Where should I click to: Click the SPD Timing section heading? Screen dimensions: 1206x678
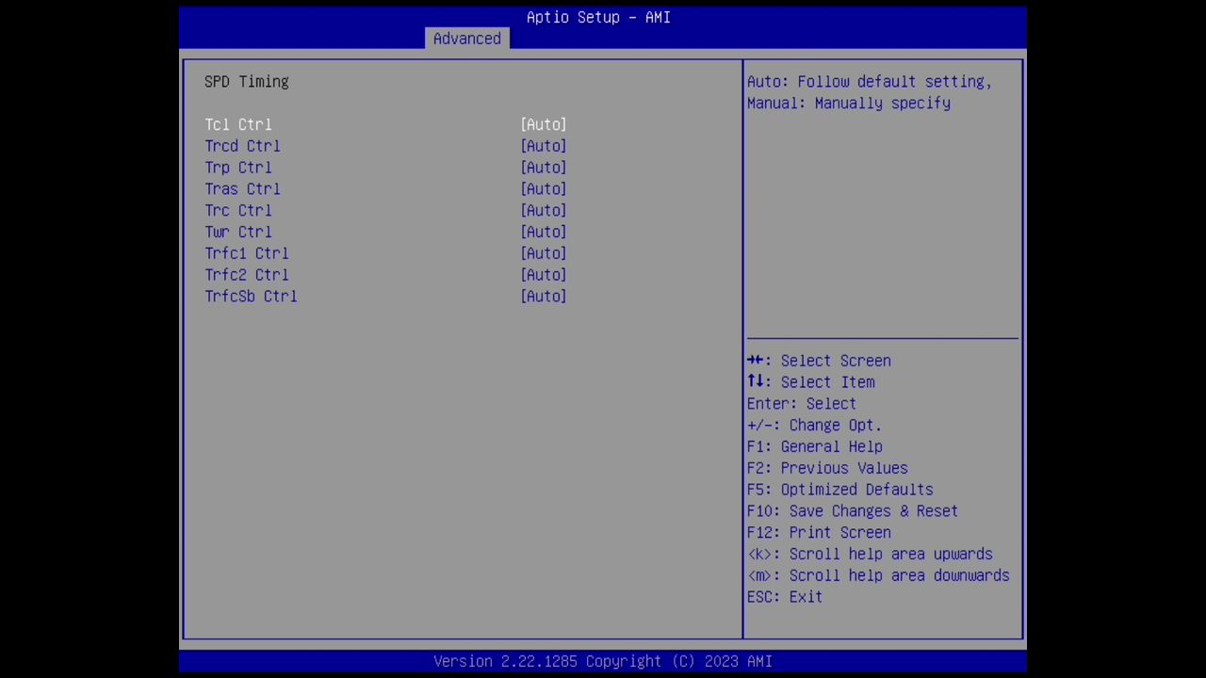coord(247,82)
